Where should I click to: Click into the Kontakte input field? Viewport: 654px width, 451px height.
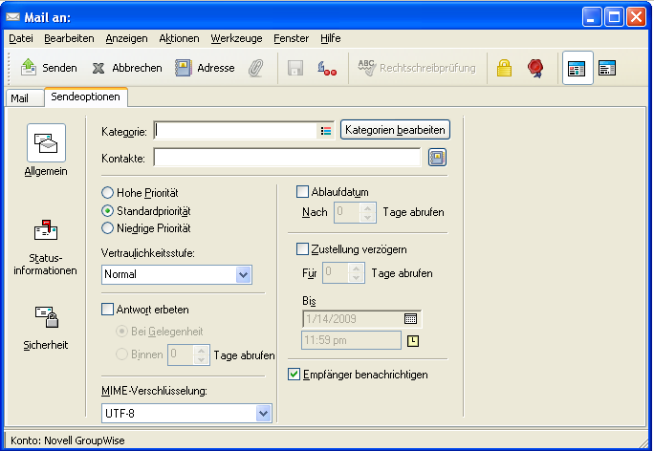(288, 158)
